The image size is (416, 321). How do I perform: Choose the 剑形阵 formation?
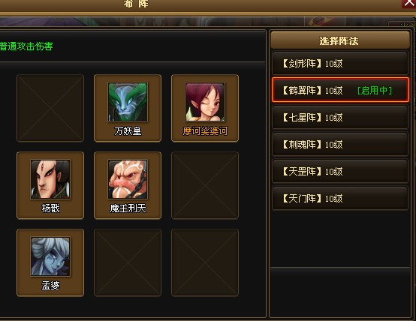pyautogui.click(x=340, y=63)
